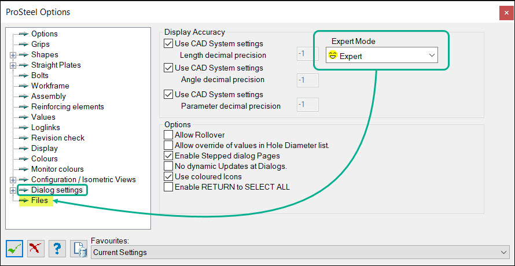Open the Expert Mode dropdown
Viewport: 515px width, 266px height.
click(x=382, y=56)
